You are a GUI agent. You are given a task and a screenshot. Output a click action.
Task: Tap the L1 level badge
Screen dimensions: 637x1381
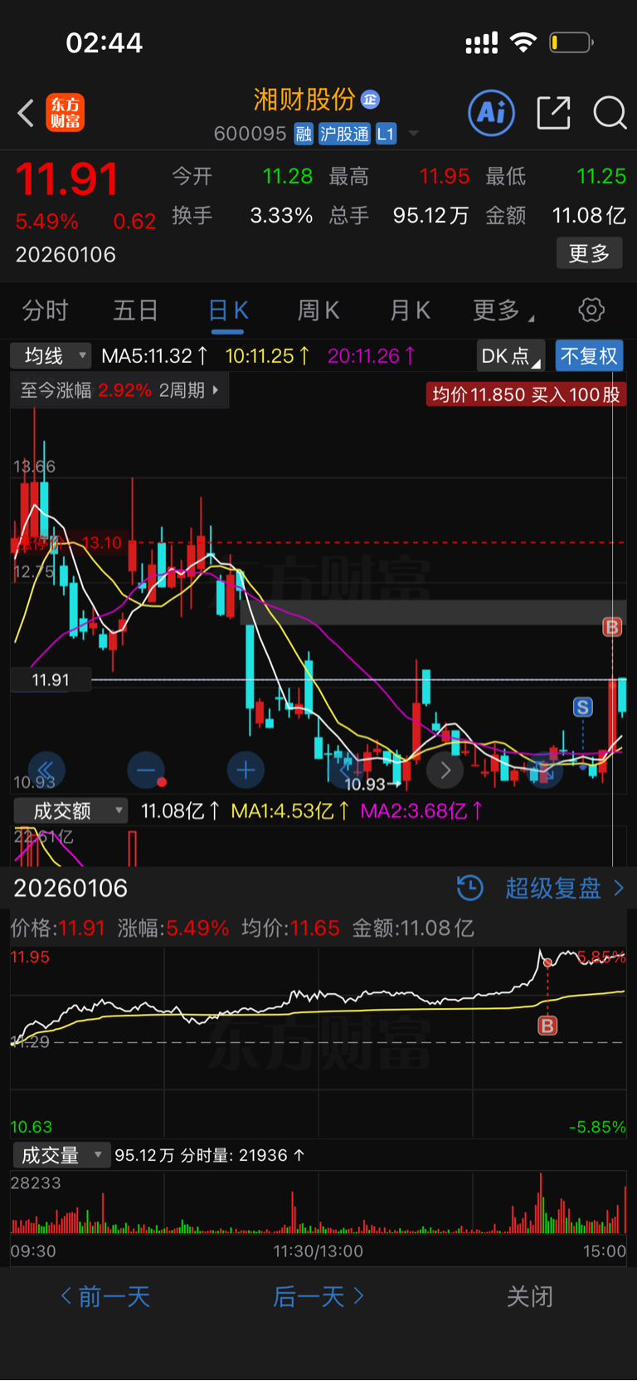386,134
